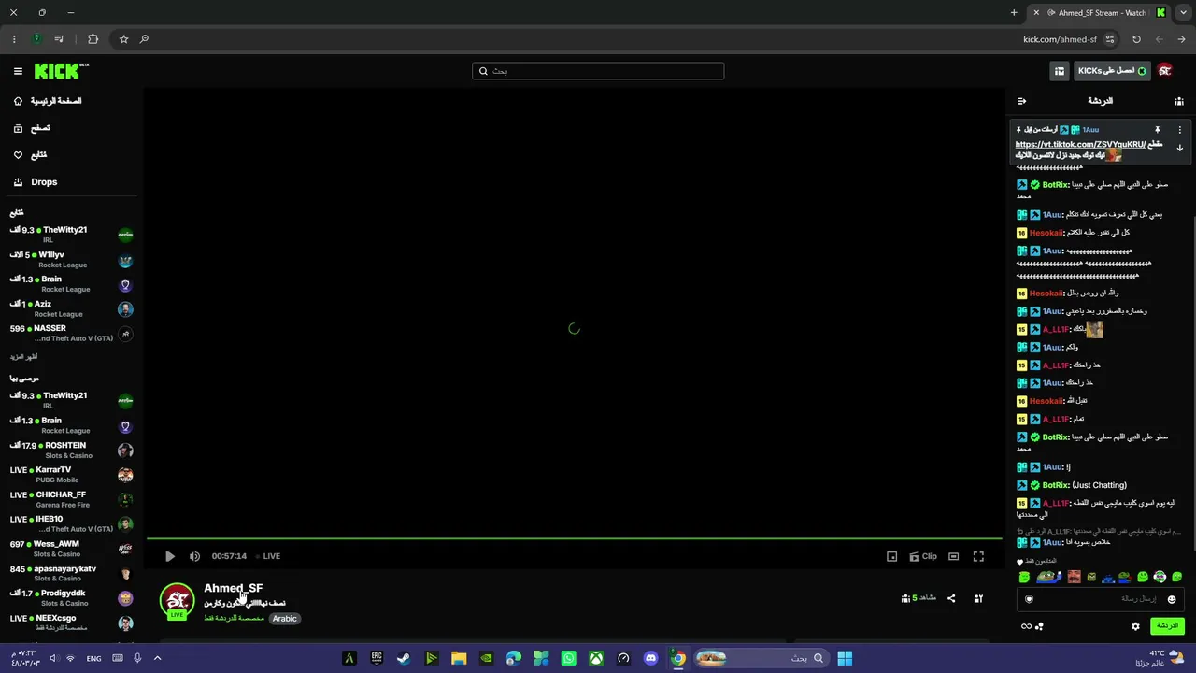Screen dimensions: 1196x673
Task: Open Wess_AWM recommended channel
Action: [x=71, y=549]
